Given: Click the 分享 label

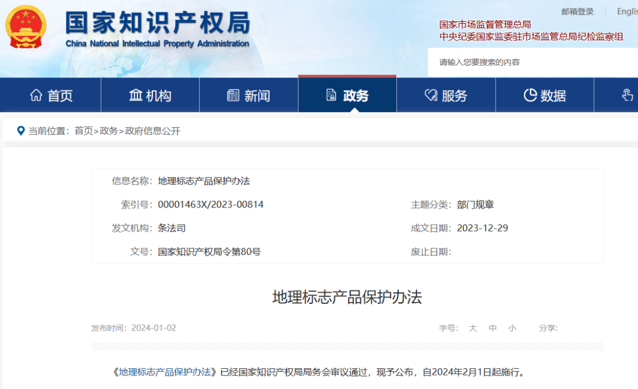Looking at the screenshot, I should (x=548, y=328).
